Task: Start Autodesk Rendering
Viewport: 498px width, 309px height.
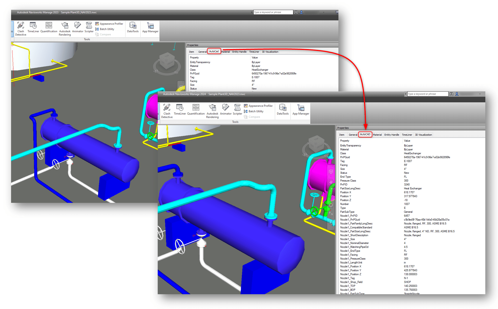Action: (x=212, y=110)
